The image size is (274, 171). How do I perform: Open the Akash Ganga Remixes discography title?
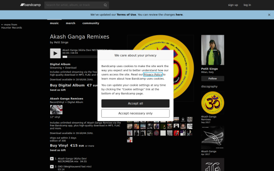pyautogui.click(x=209, y=118)
